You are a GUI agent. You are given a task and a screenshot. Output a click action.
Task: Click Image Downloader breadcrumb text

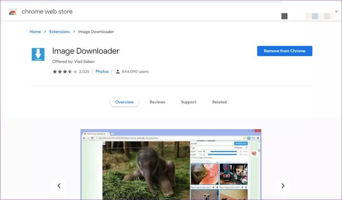(96, 32)
